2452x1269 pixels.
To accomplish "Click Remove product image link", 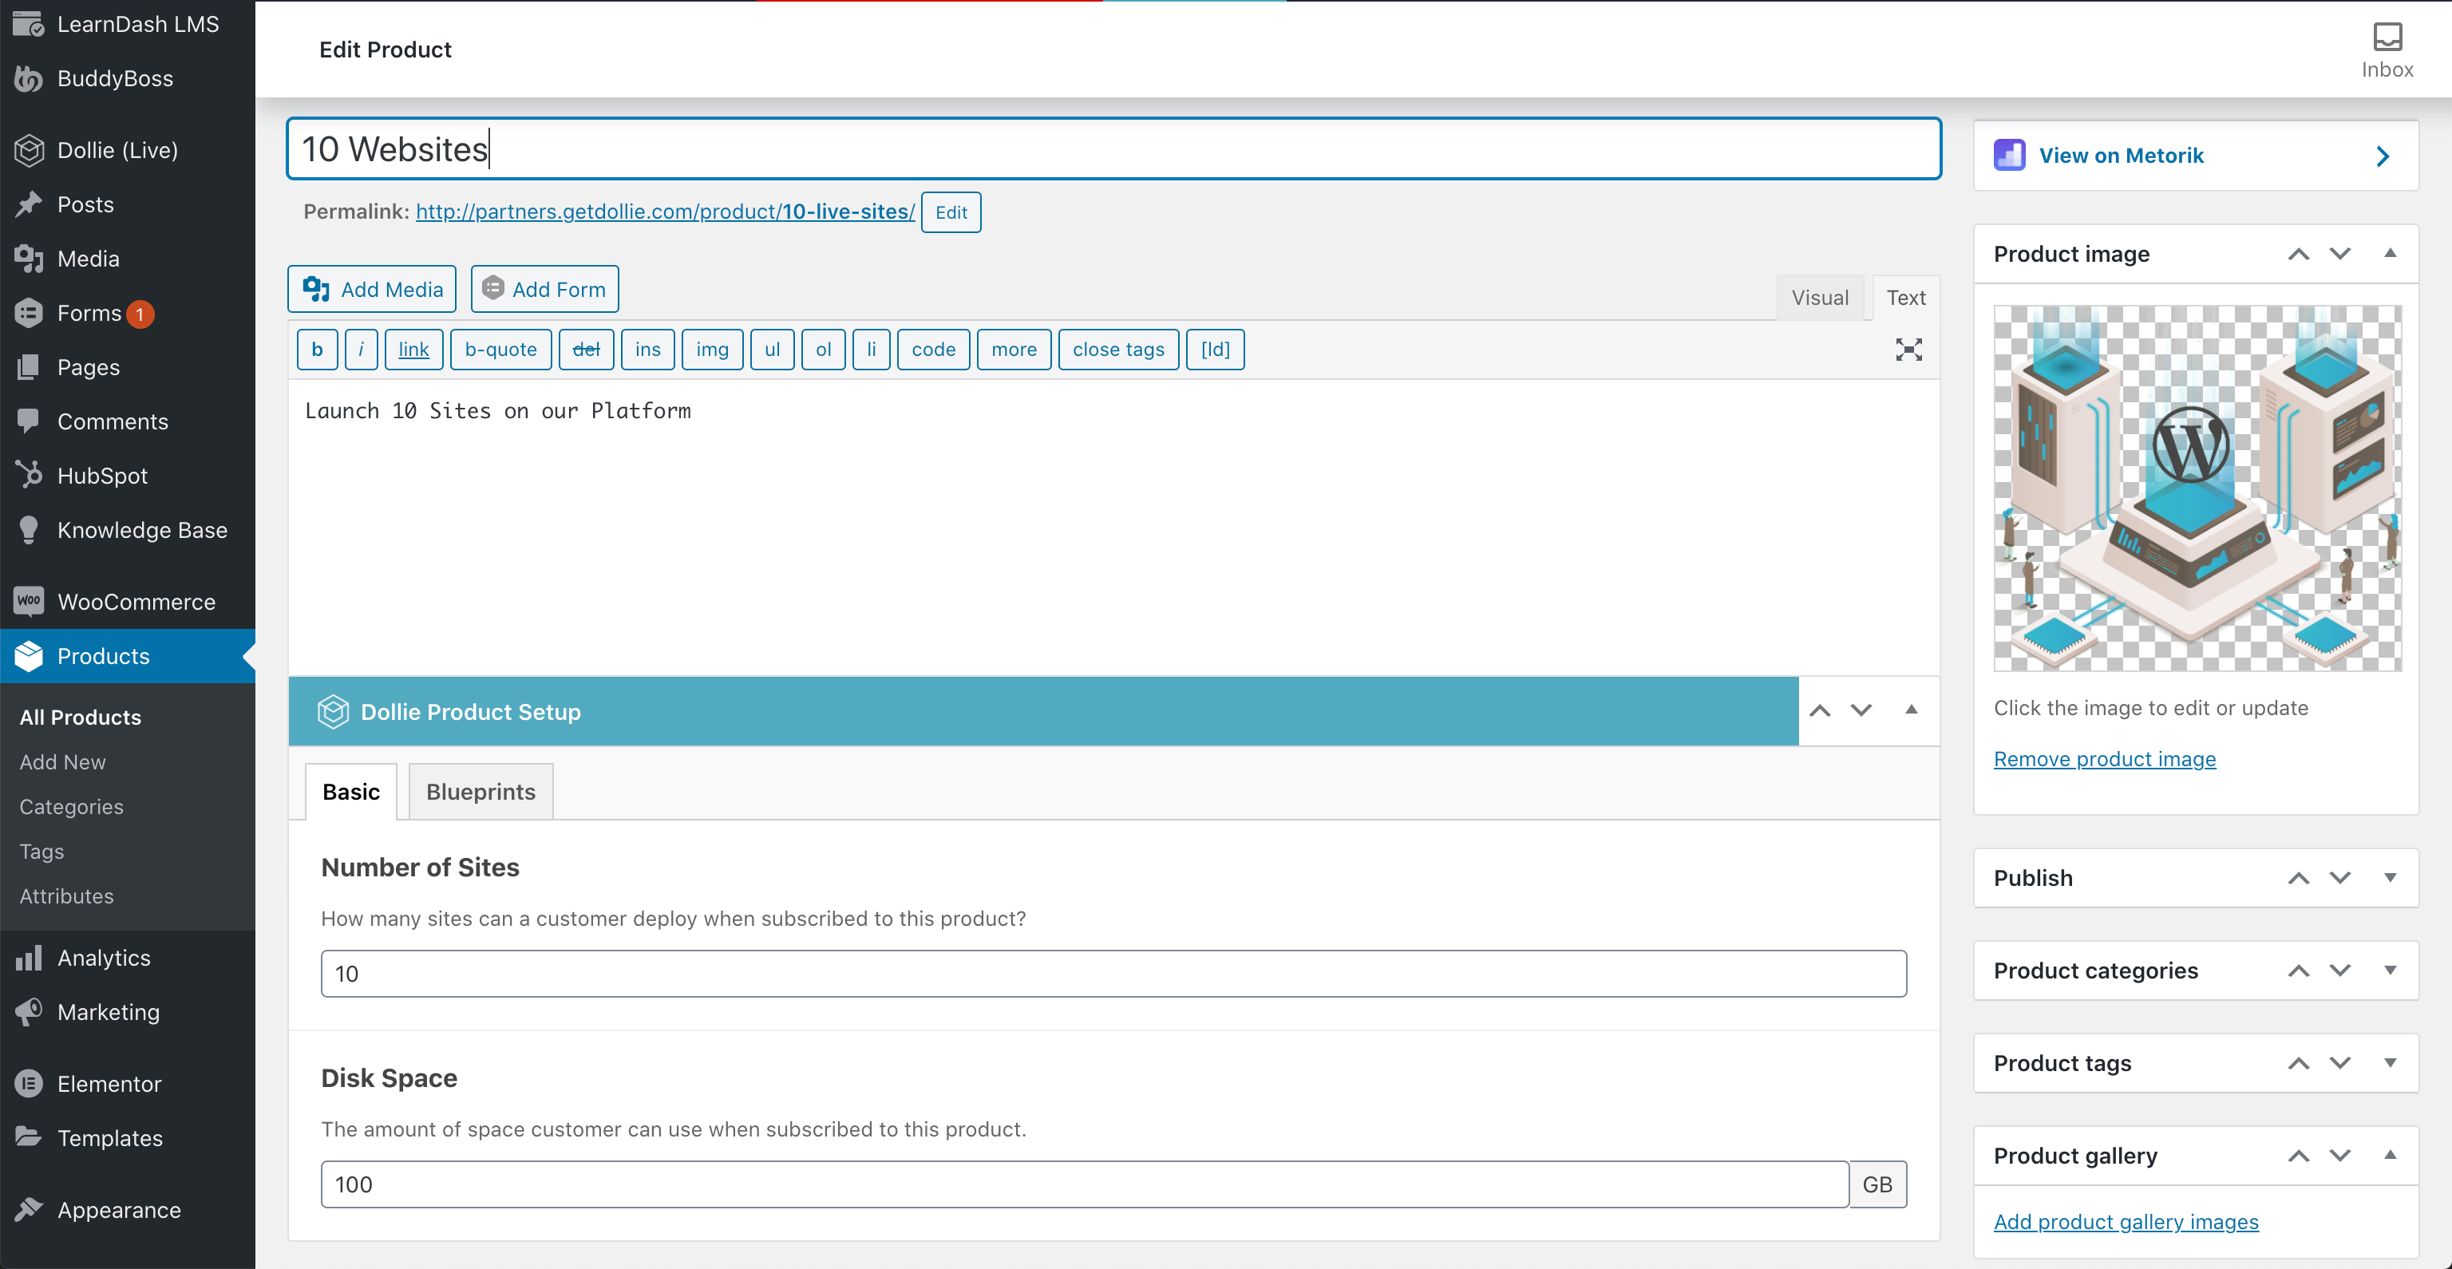I will tap(2105, 759).
